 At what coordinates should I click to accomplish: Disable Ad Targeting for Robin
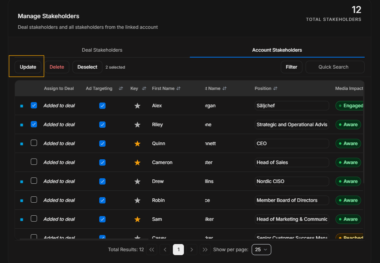(102, 200)
